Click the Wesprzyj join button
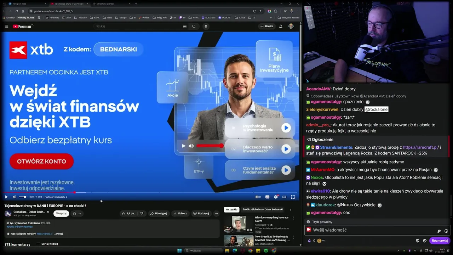This screenshot has width=453, height=255. pos(61,214)
